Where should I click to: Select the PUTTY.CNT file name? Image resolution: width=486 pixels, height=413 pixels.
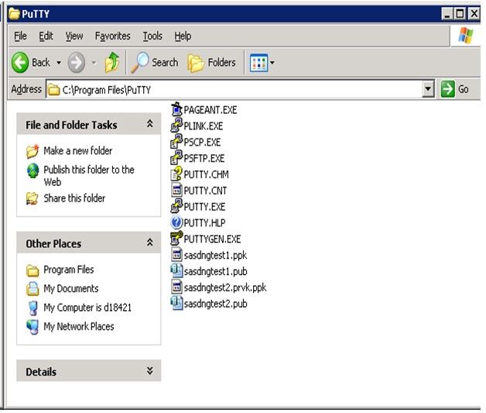(205, 191)
